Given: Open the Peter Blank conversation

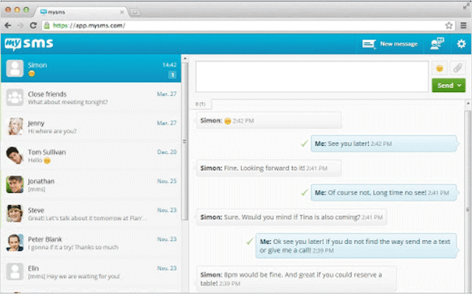Looking at the screenshot, I should 91,243.
